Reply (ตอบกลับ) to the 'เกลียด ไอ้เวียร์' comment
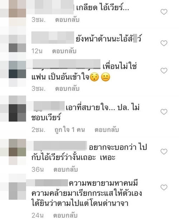 (x=67, y=20)
